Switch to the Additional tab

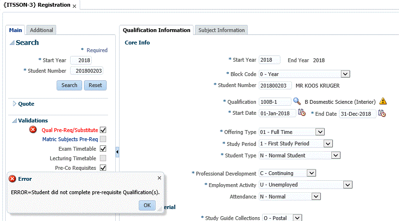tap(41, 30)
